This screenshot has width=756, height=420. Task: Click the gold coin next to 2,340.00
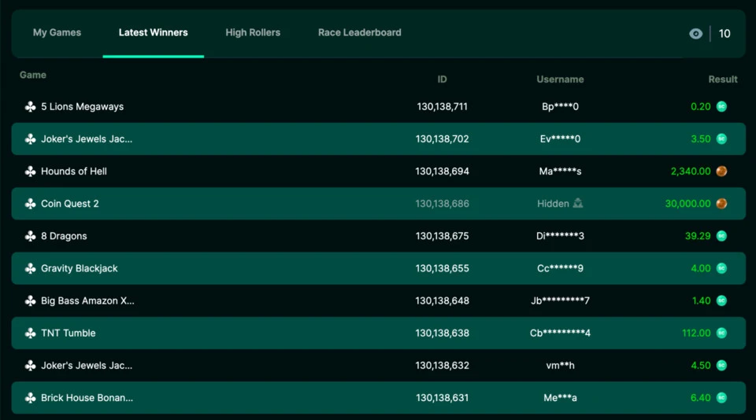pyautogui.click(x=721, y=171)
